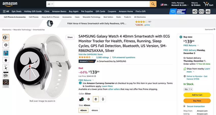Choose the black watch color swatch
Screen dimensions: 216x115
click(x=81, y=99)
